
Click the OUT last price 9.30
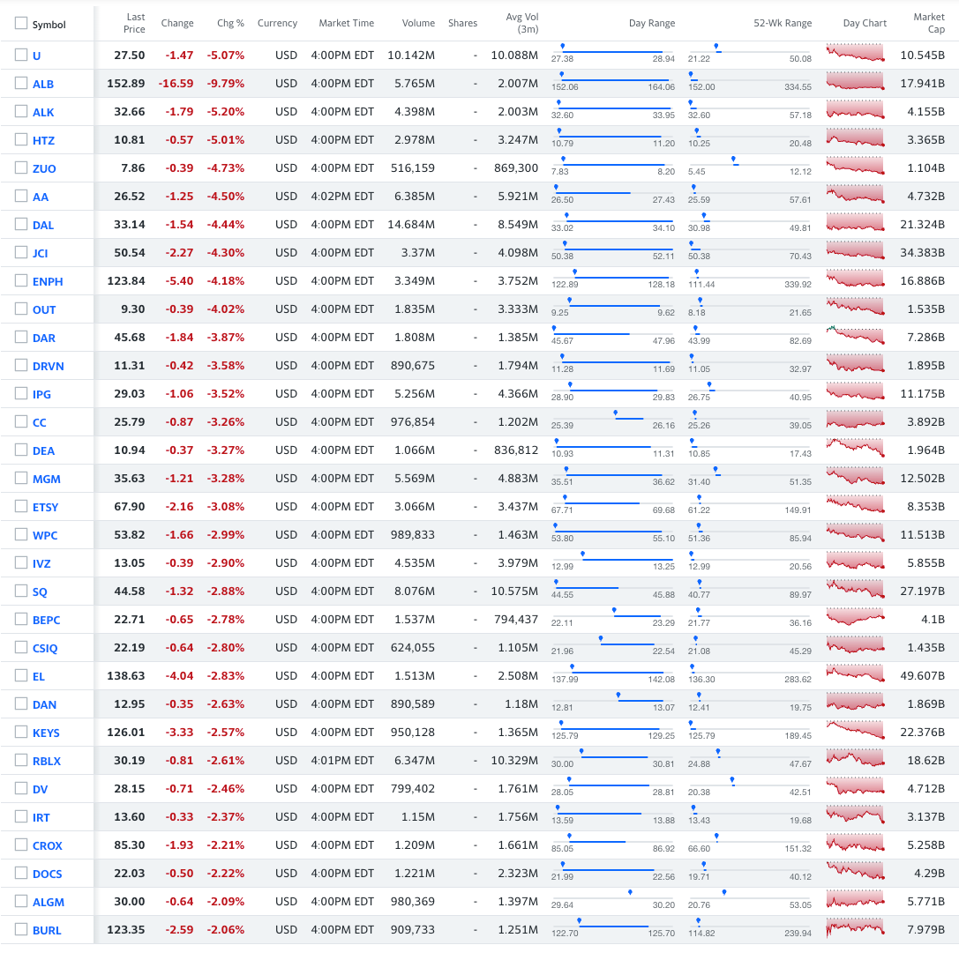133,309
